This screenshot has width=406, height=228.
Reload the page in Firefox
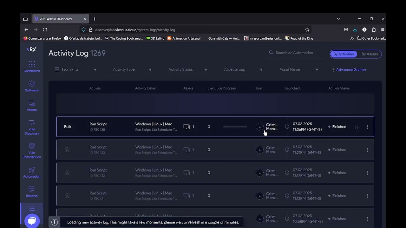45,29
